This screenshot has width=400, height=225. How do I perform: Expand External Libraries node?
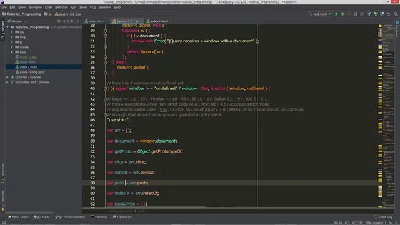coord(7,77)
